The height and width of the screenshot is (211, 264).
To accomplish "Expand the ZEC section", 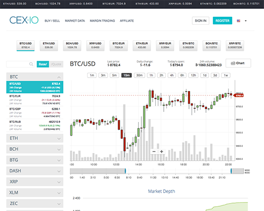I will (x=35, y=204).
